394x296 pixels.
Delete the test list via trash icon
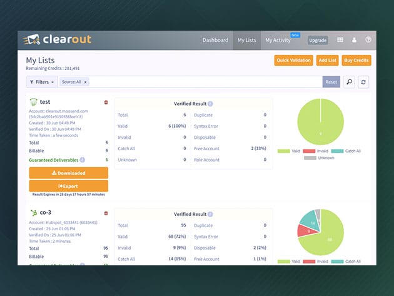point(106,102)
